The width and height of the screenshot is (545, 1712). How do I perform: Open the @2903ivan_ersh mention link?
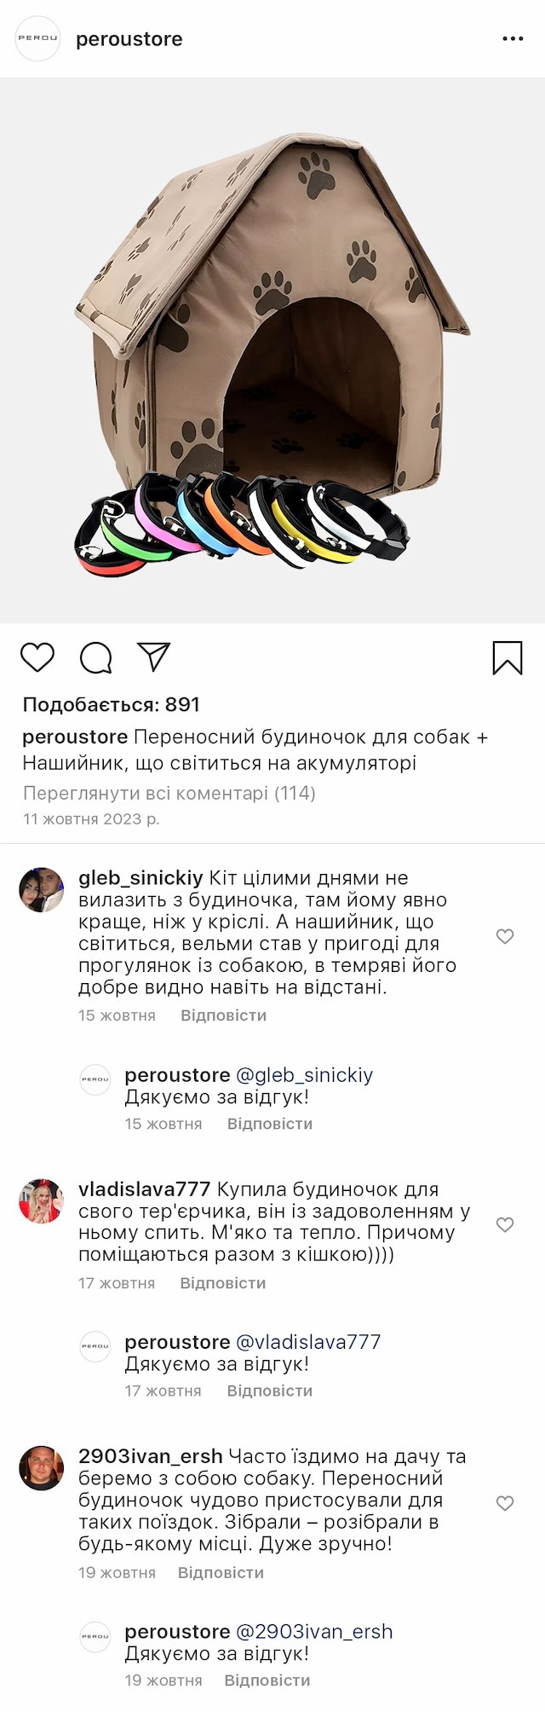313,1631
